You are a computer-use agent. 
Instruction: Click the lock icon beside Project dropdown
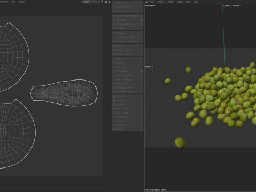102,2
